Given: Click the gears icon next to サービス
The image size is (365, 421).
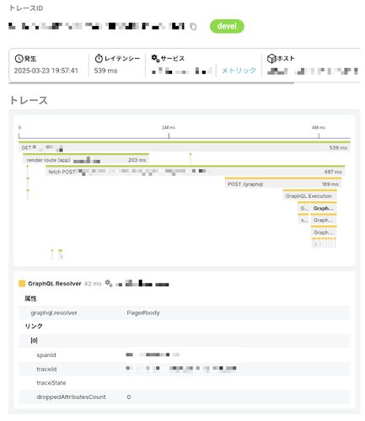Looking at the screenshot, I should (155, 58).
